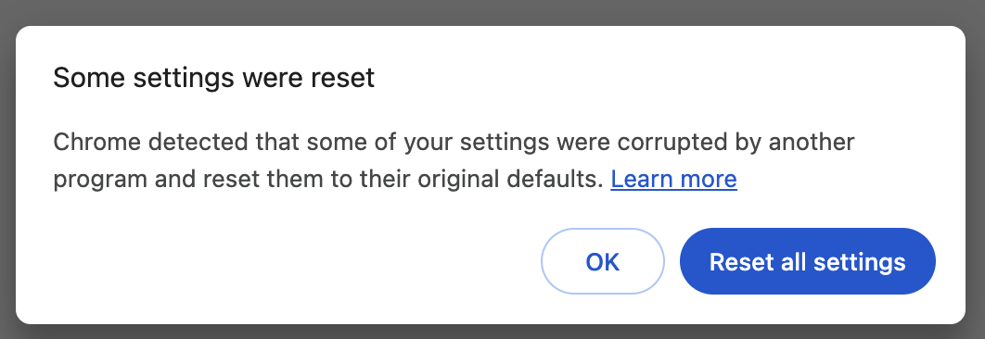Viewport: 985px width, 339px height.
Task: Click the OK button
Action: click(x=603, y=261)
